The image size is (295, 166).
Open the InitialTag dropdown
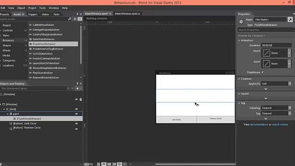click(x=290, y=108)
